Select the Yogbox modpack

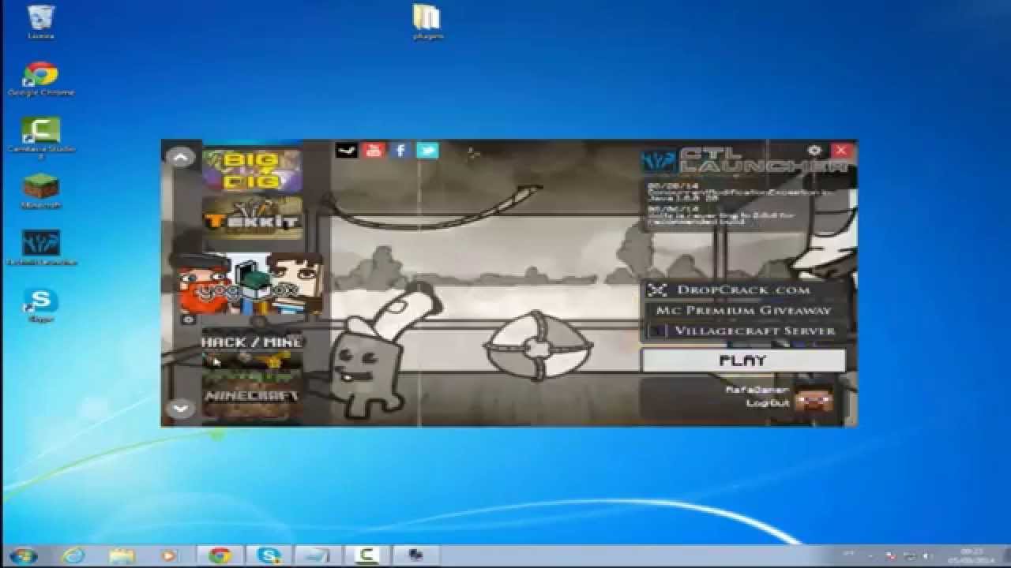click(x=251, y=284)
